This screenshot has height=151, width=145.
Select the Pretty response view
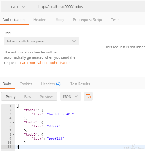pos(11,97)
